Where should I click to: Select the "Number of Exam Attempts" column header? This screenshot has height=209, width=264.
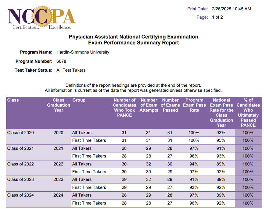click(x=149, y=105)
